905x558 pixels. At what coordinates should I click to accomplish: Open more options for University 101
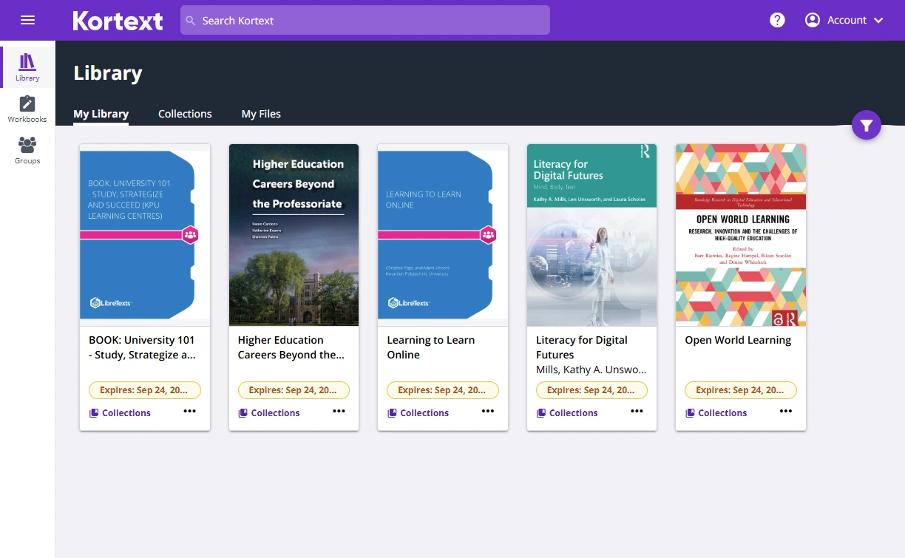(190, 411)
